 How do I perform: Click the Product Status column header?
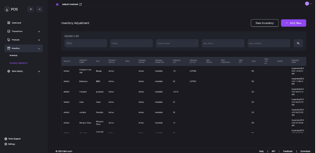[x=112, y=61]
